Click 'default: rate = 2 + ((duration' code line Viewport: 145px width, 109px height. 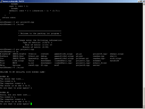[x=35, y=11]
